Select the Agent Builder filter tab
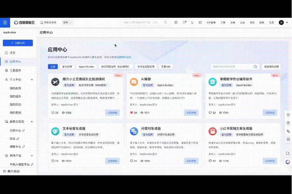 (86, 67)
